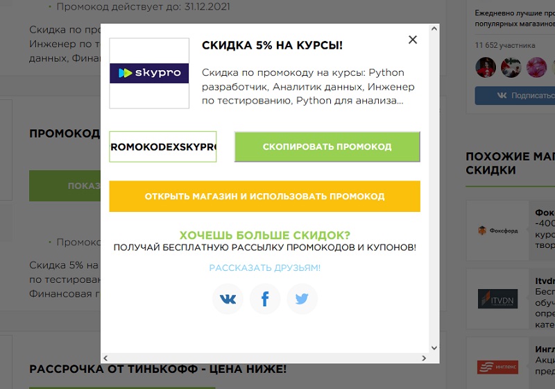Click the promo code text field
The height and width of the screenshot is (389, 555).
163,147
